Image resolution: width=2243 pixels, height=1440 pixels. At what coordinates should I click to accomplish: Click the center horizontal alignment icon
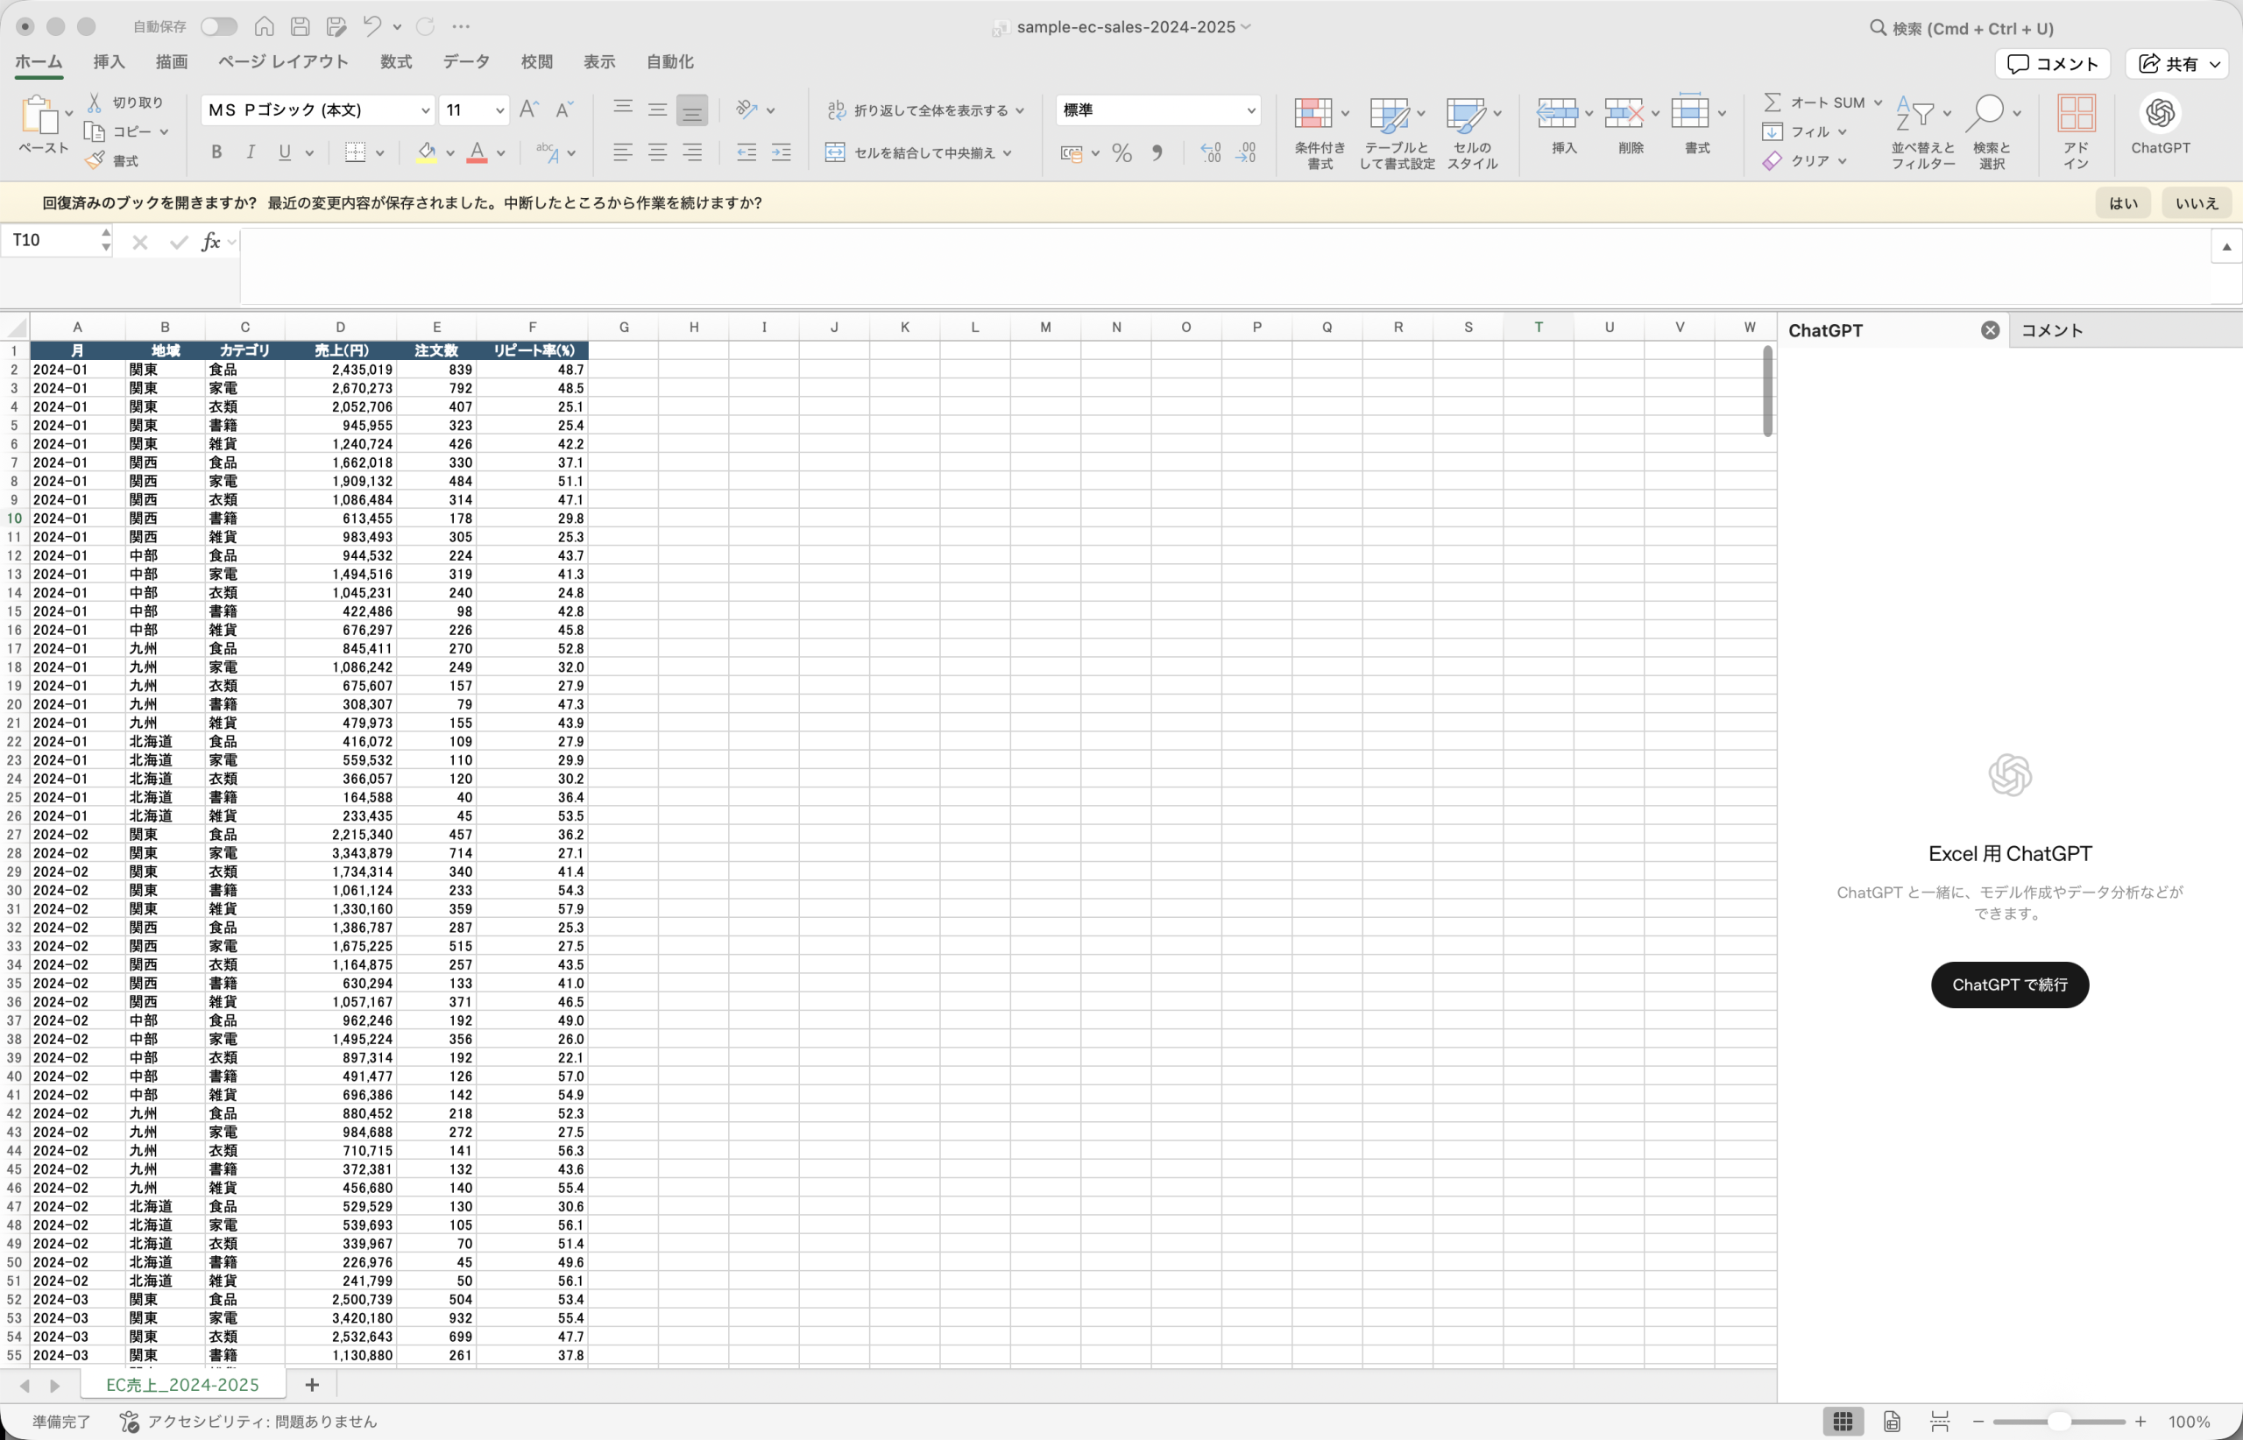(657, 152)
